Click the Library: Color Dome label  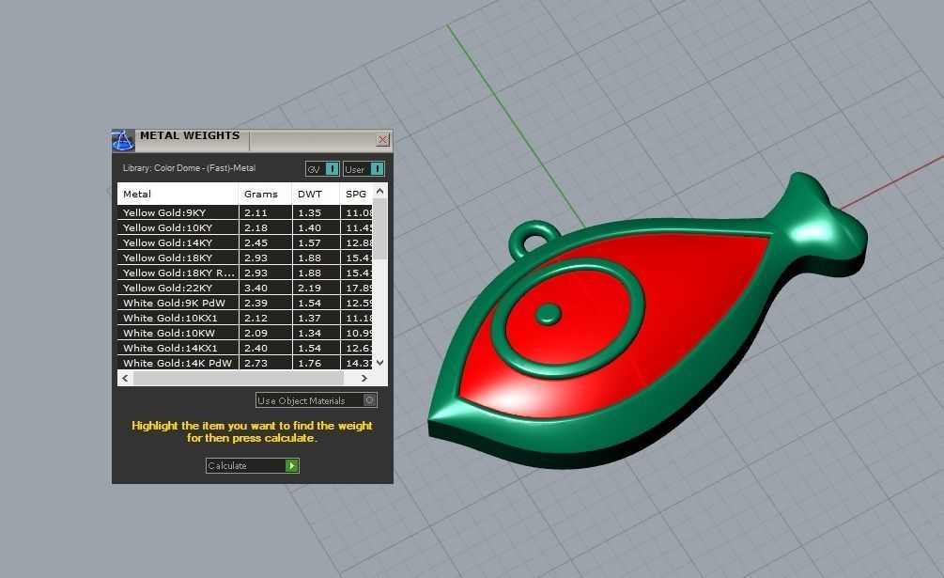tap(189, 168)
